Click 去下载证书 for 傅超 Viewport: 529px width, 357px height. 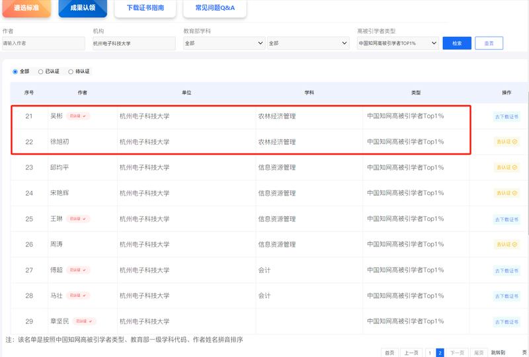click(x=507, y=270)
